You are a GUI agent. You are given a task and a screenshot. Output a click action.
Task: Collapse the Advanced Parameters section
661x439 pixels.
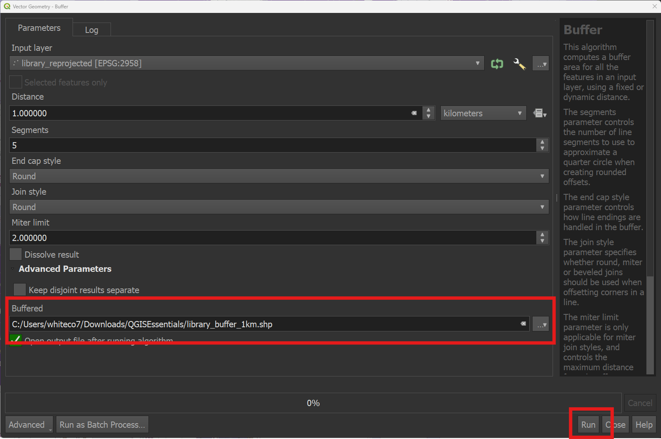point(13,269)
